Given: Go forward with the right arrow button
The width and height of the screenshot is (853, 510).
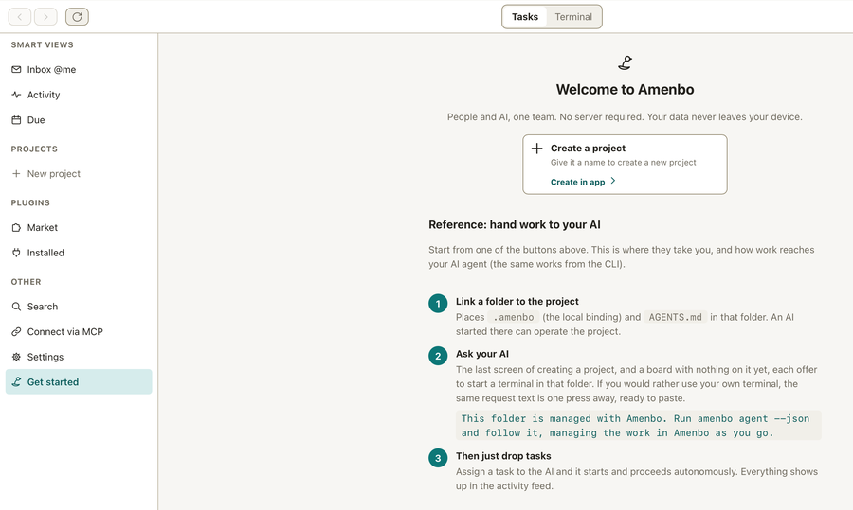Looking at the screenshot, I should (45, 17).
